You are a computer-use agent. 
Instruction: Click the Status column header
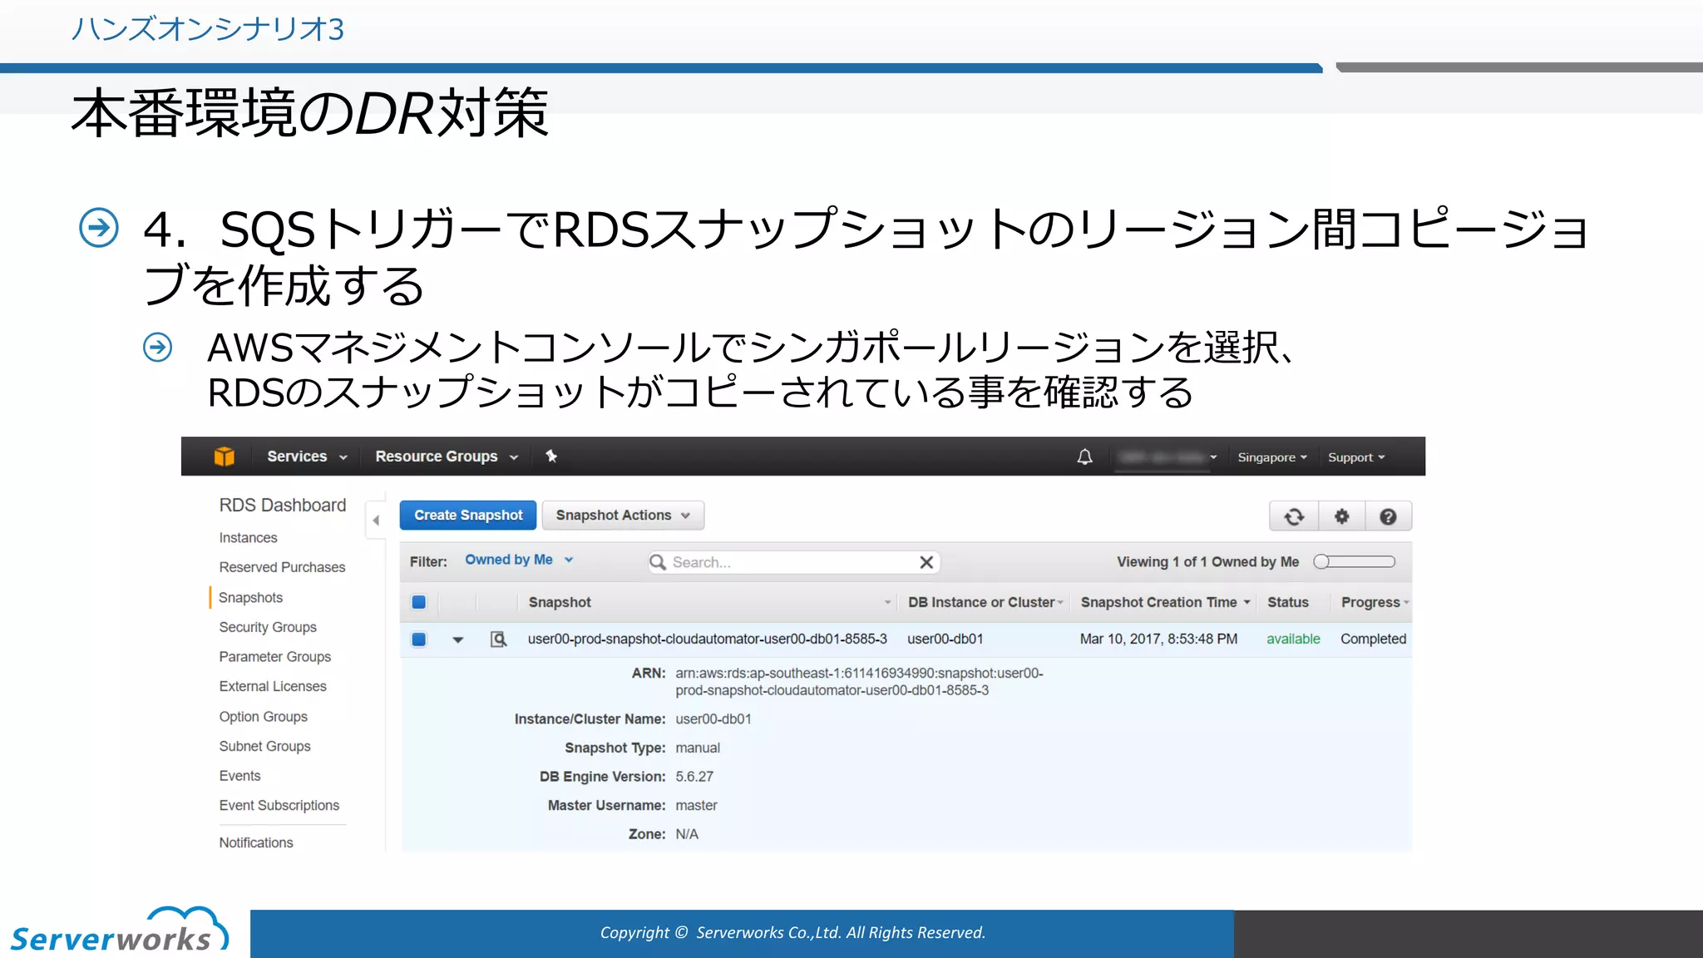pyautogui.click(x=1288, y=602)
